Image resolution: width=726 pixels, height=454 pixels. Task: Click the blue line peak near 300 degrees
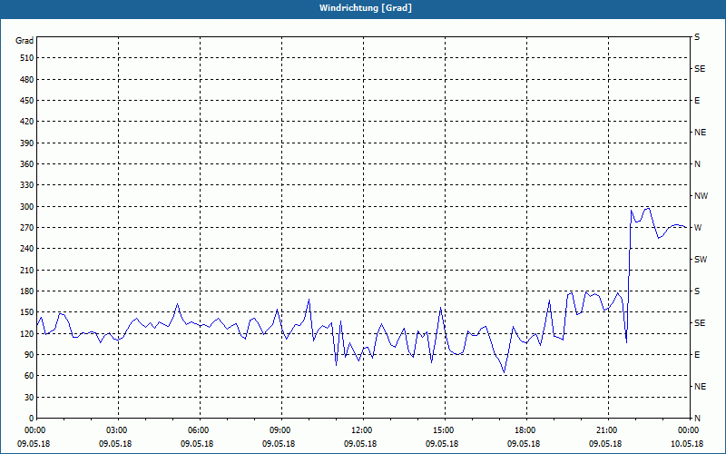tap(648, 209)
